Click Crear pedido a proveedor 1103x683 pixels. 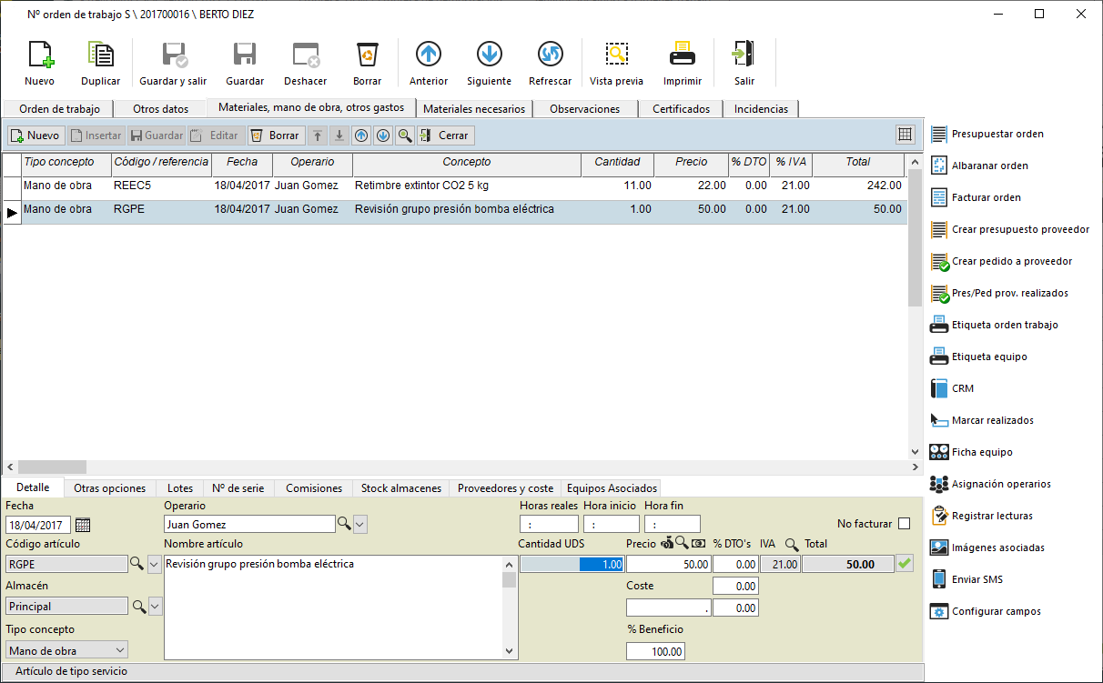(x=1000, y=261)
